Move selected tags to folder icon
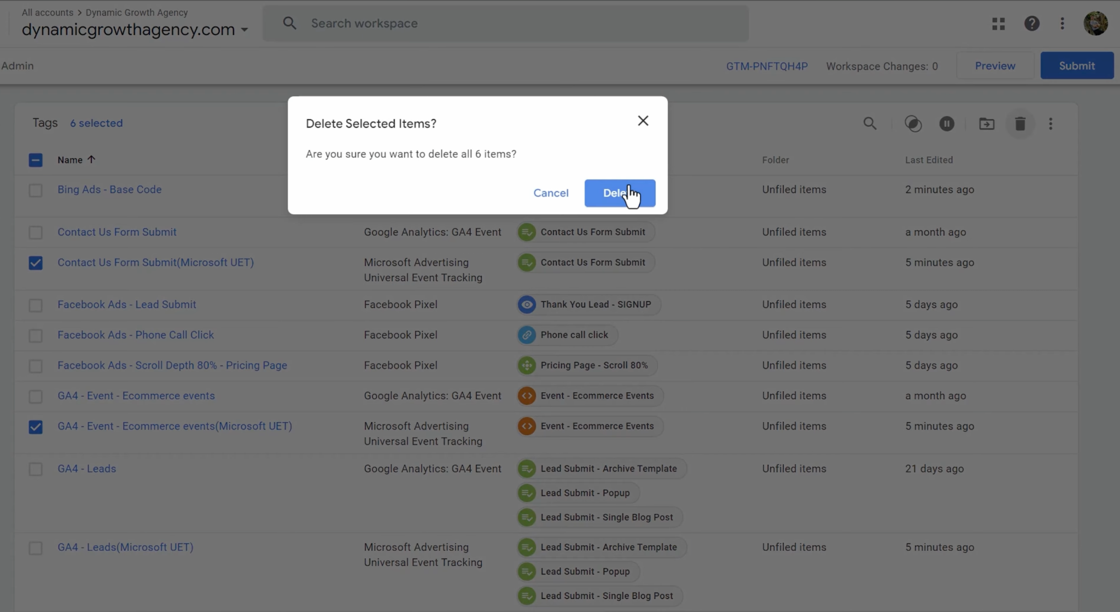 987,124
